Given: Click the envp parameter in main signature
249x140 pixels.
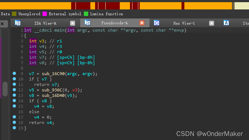Looking at the screenshot, I should click(x=179, y=30).
